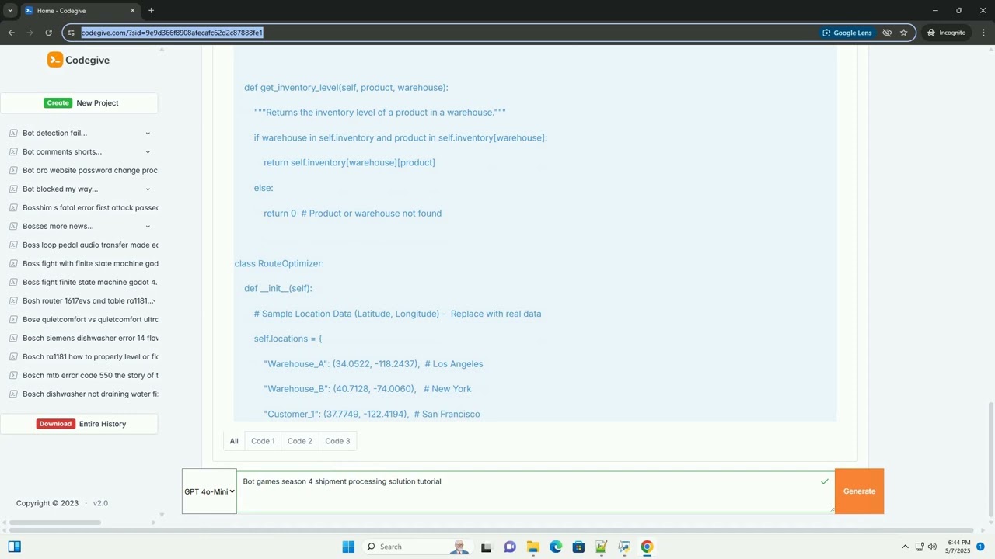This screenshot has width=995, height=559.
Task: Click the browser address bar URL
Action: click(172, 33)
